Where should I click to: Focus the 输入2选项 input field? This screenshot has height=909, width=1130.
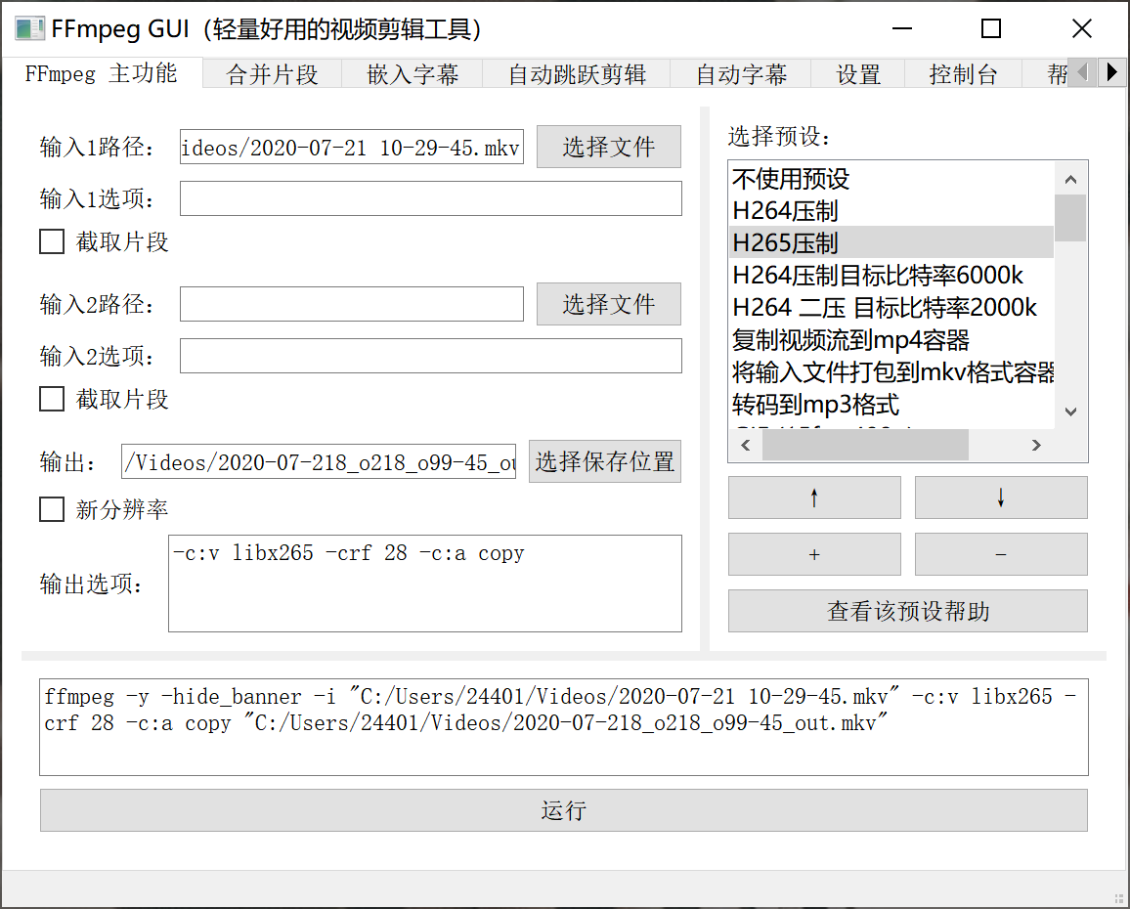pos(430,356)
